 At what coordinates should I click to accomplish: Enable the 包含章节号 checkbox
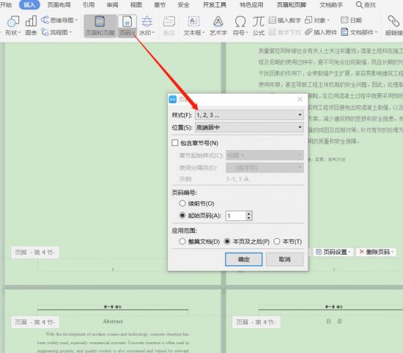175,143
